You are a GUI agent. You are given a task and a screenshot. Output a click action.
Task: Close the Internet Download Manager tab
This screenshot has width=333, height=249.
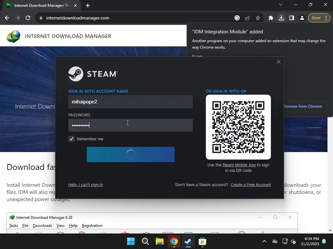pyautogui.click(x=75, y=6)
